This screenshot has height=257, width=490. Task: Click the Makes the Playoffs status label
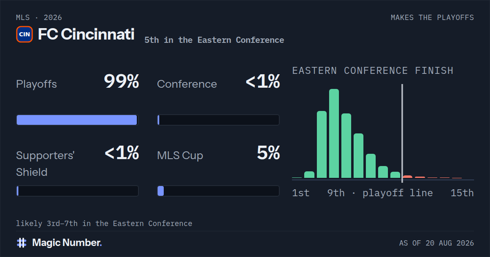click(x=432, y=18)
